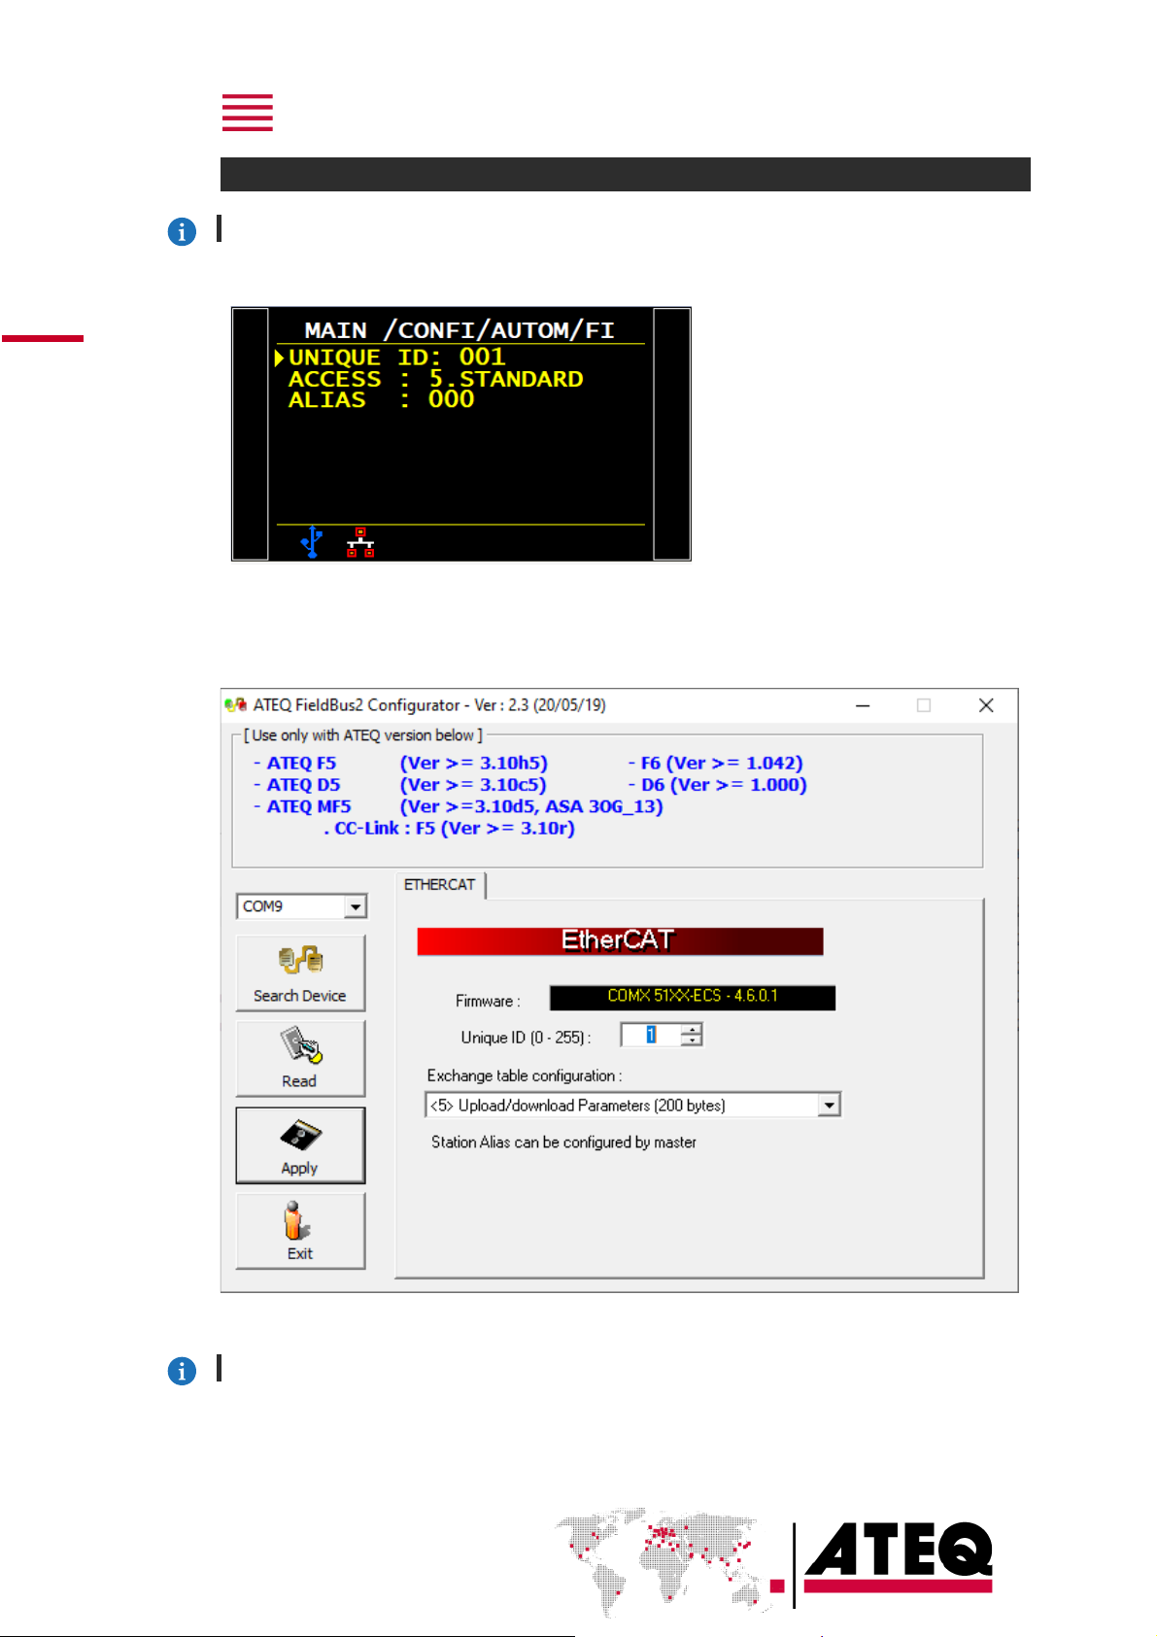The image size is (1157, 1637).
Task: Click the Read button
Action: pos(300,1059)
